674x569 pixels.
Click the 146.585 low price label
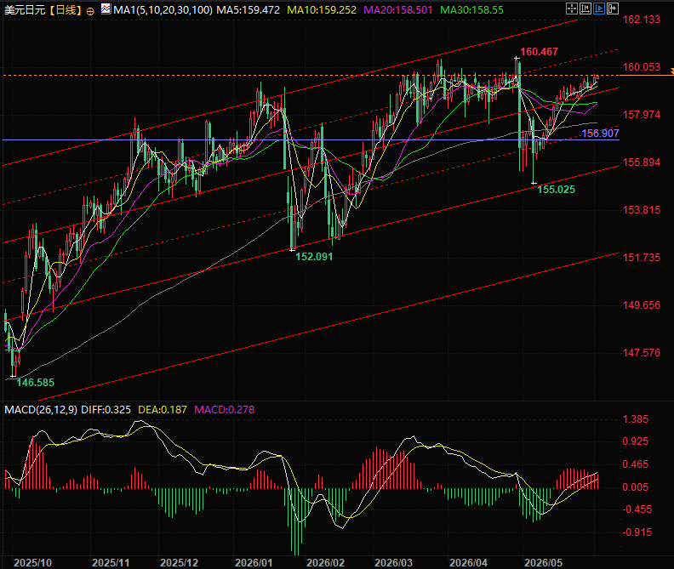tap(35, 382)
